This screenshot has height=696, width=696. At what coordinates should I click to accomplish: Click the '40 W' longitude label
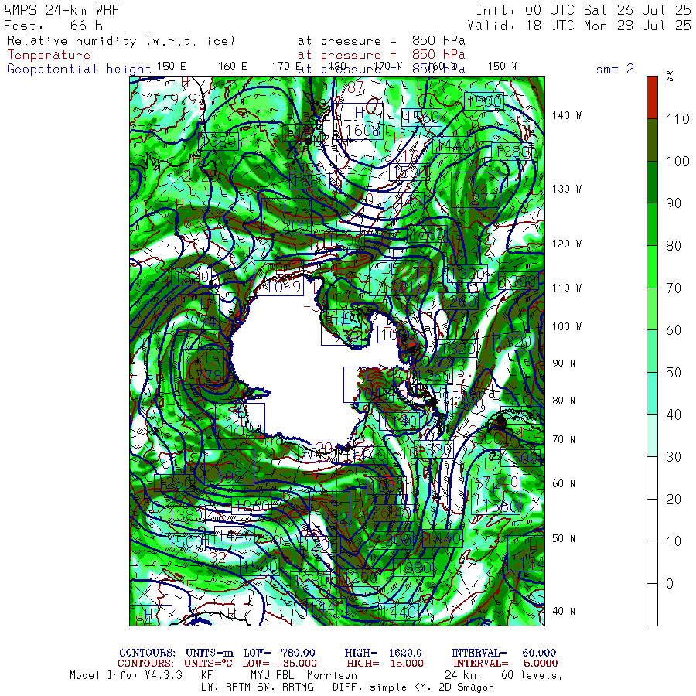coord(564,611)
